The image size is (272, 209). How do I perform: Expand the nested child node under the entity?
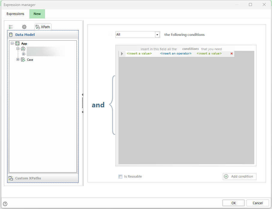(x=23, y=54)
